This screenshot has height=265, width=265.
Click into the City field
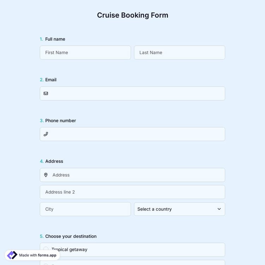pyautogui.click(x=85, y=209)
